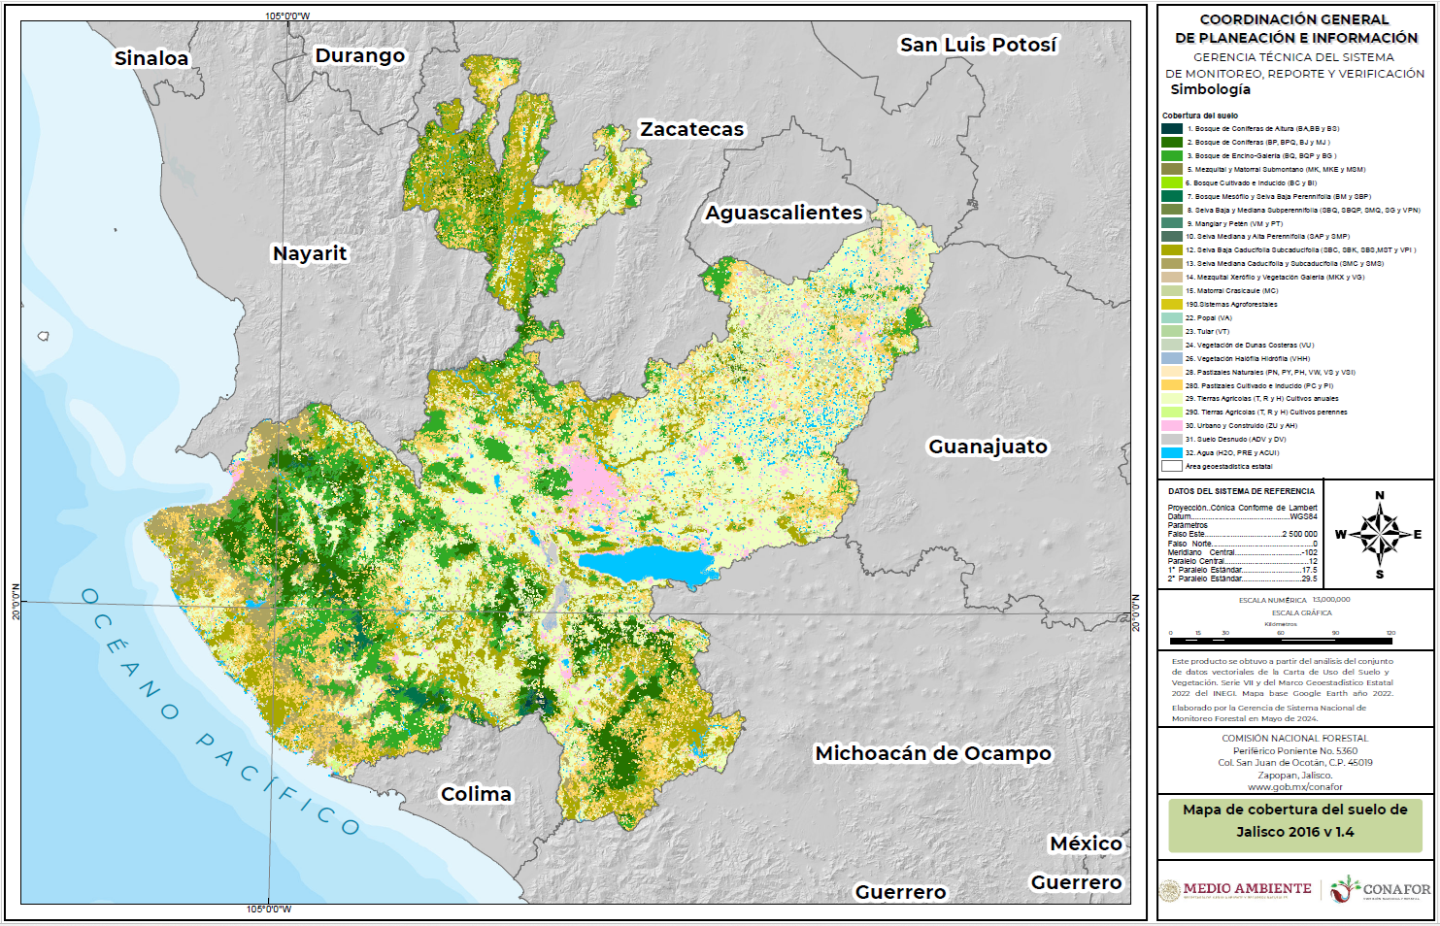The image size is (1440, 926).
Task: Select the Agua legend color swatch
Action: click(1172, 453)
